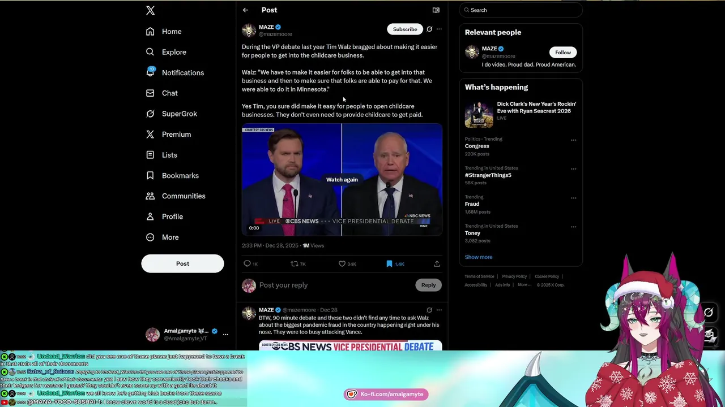Click the Show more trends link
This screenshot has height=407, width=725.
pos(479,257)
